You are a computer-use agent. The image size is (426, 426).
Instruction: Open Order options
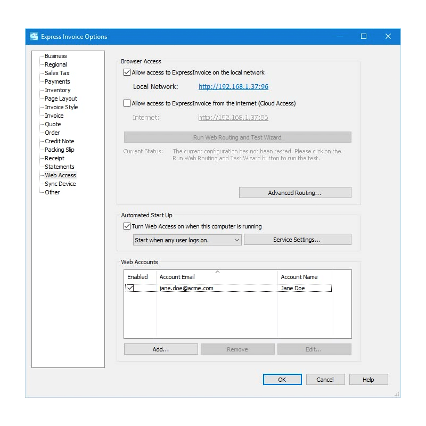[52, 133]
